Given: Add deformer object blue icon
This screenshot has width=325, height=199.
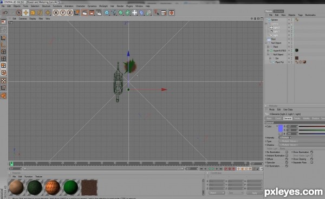Looking at the screenshot, I should 141,12.
